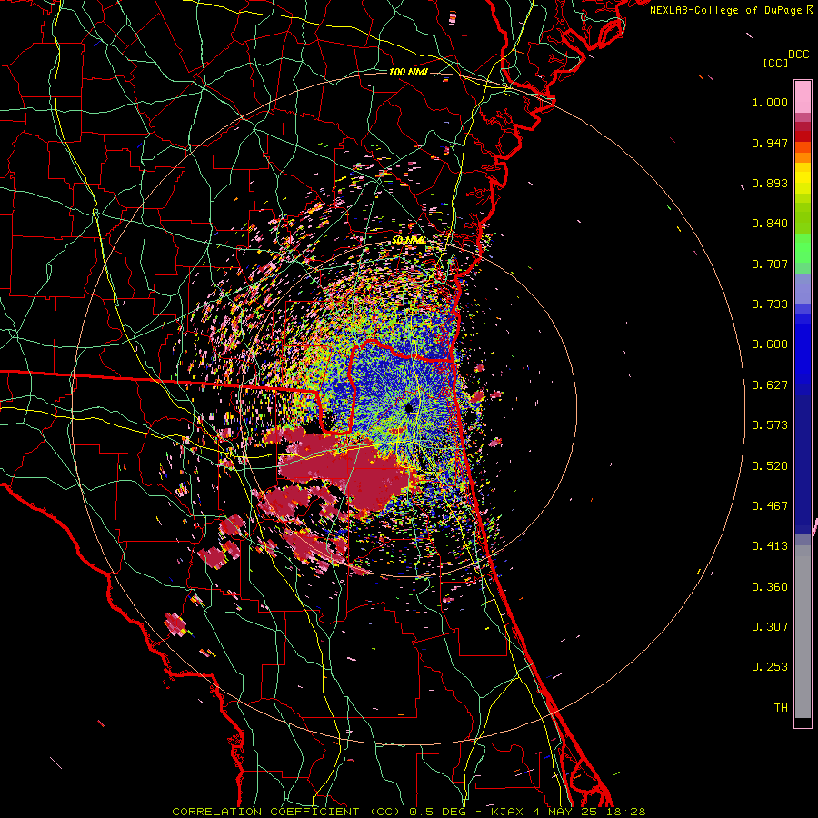Click the 0.253 scale value
This screenshot has height=818, width=818.
(x=770, y=667)
